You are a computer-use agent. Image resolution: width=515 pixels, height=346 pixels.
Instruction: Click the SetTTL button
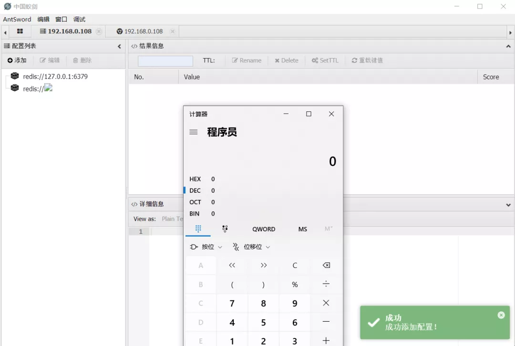click(x=325, y=60)
